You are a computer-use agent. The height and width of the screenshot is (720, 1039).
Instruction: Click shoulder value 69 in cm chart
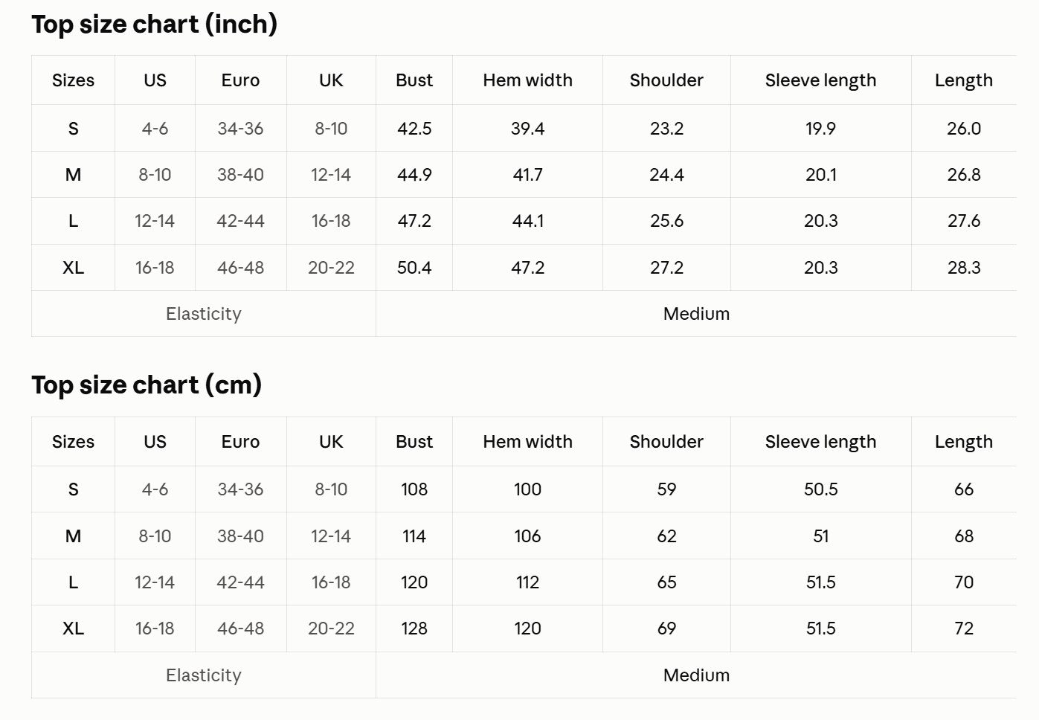tap(666, 629)
